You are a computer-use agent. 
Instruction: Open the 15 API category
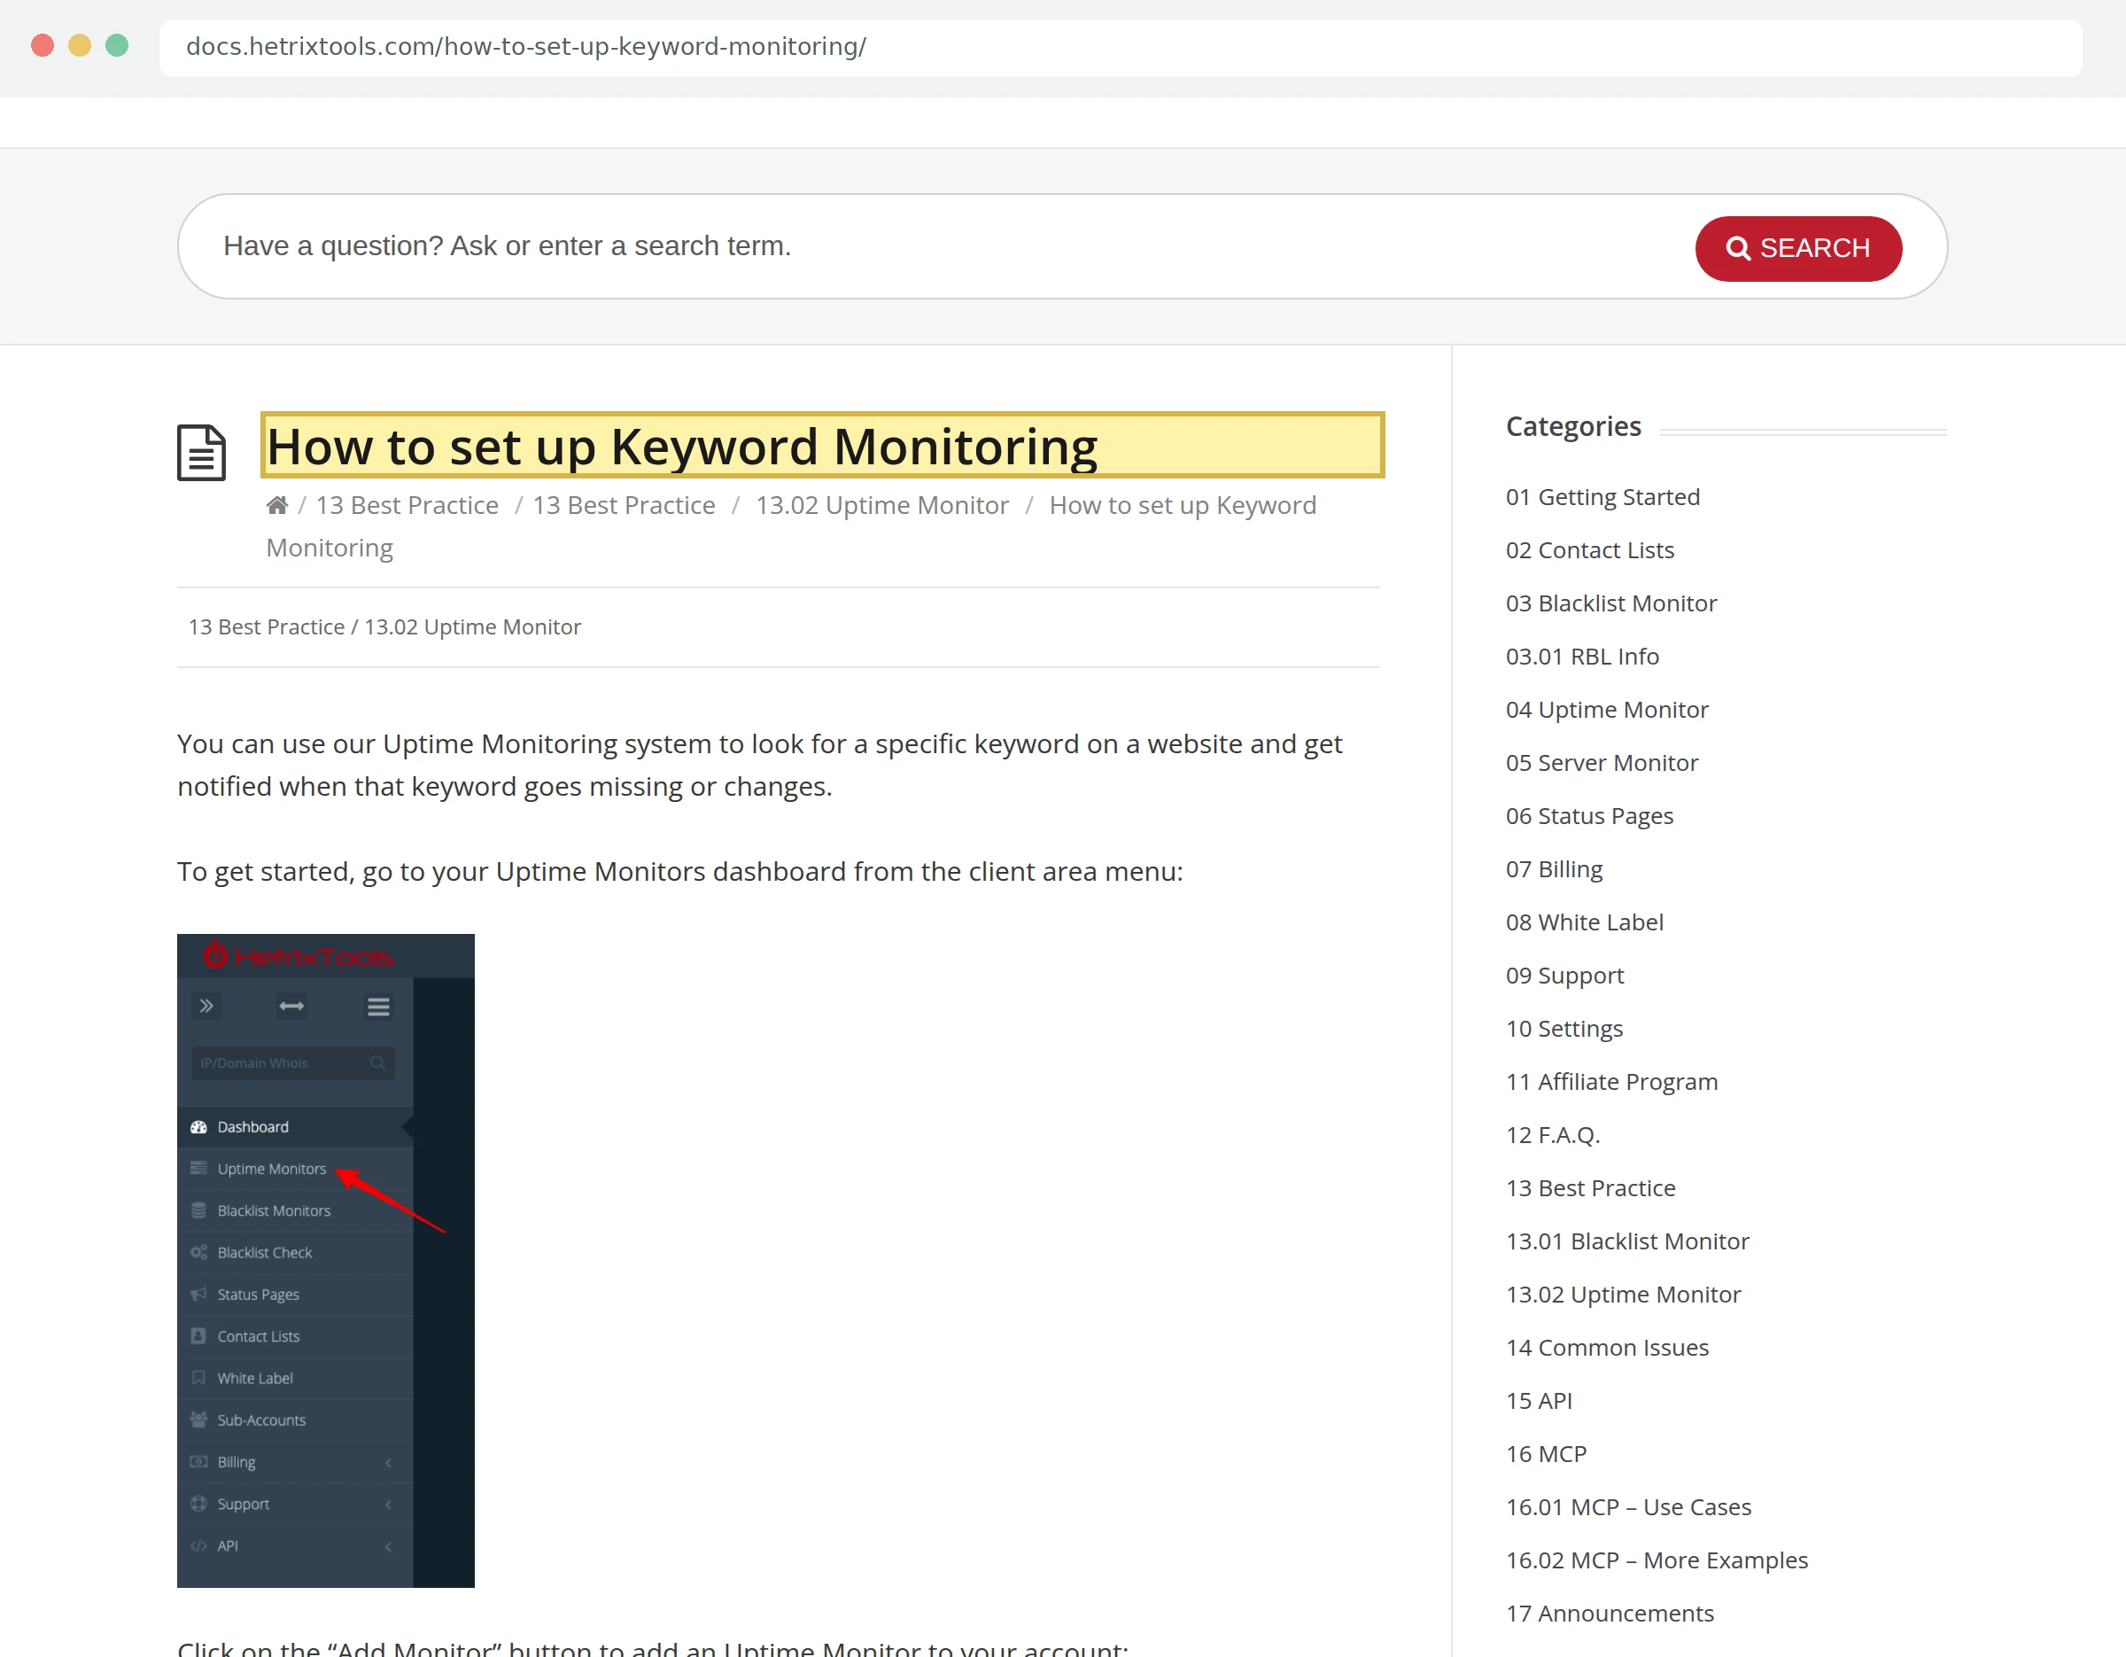pos(1538,1401)
